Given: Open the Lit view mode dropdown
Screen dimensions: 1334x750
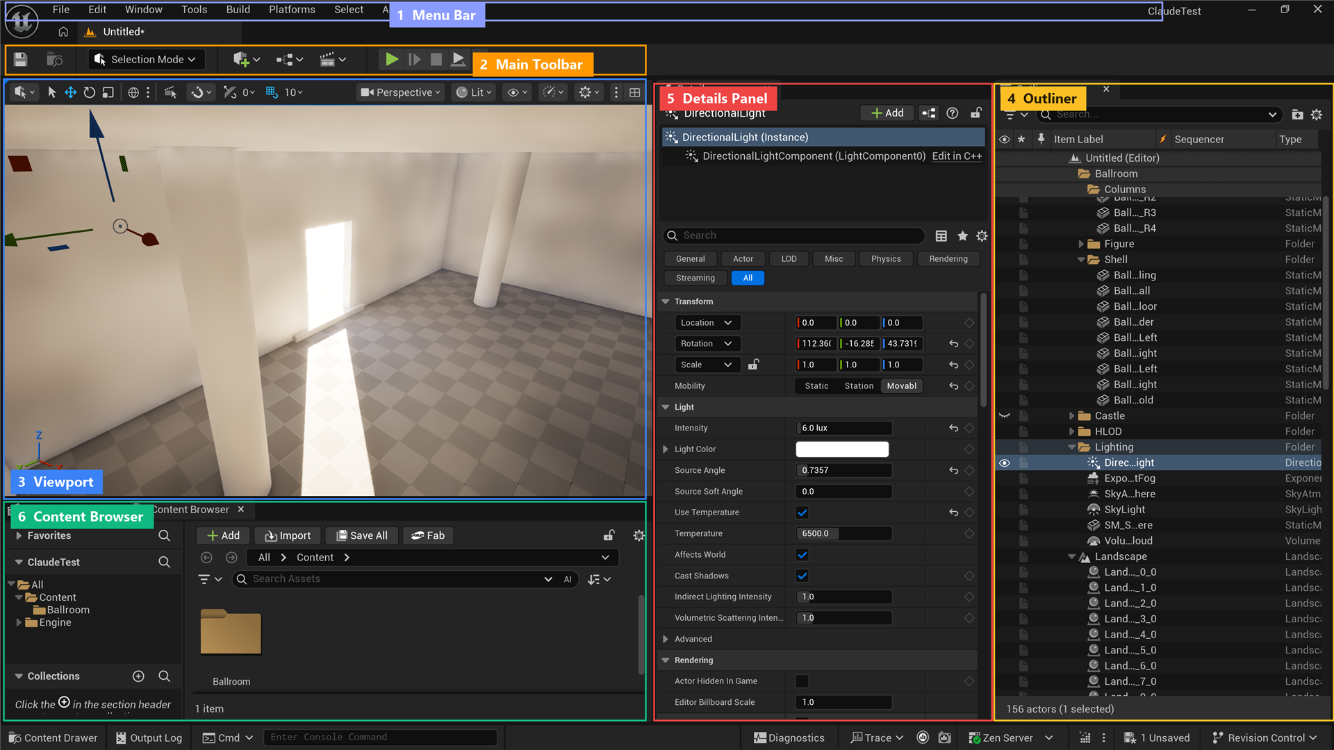Looking at the screenshot, I should click(474, 92).
